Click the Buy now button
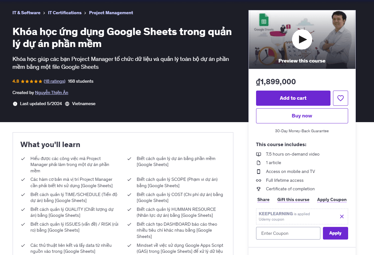This screenshot has width=374, height=255. 302,116
